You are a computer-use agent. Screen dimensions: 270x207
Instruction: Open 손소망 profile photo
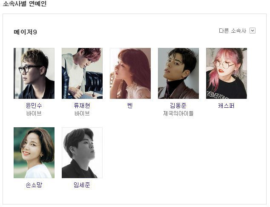[34, 153]
